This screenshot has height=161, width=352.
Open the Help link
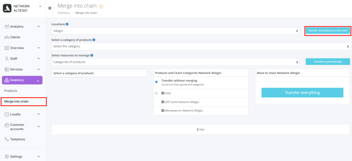coord(201,129)
